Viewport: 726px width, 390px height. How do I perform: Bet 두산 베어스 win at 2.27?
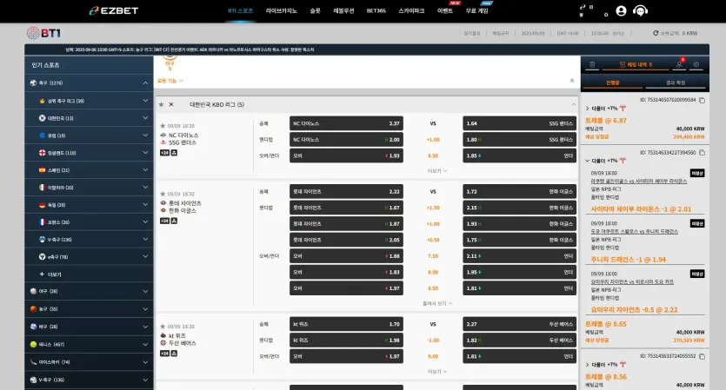point(519,324)
